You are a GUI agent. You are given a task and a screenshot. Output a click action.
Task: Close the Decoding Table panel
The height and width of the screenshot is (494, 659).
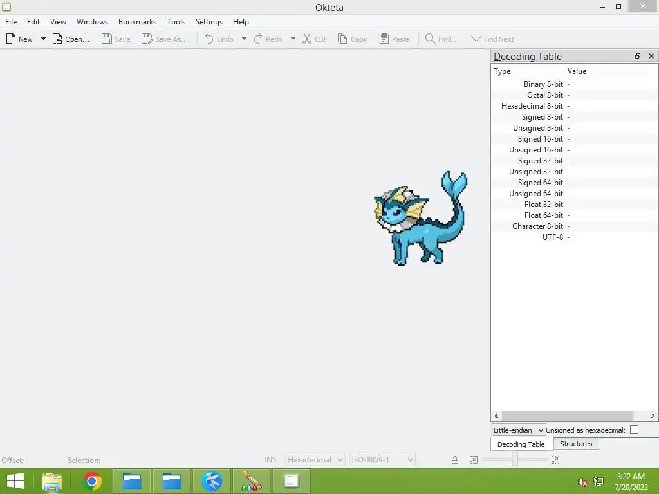tap(651, 56)
